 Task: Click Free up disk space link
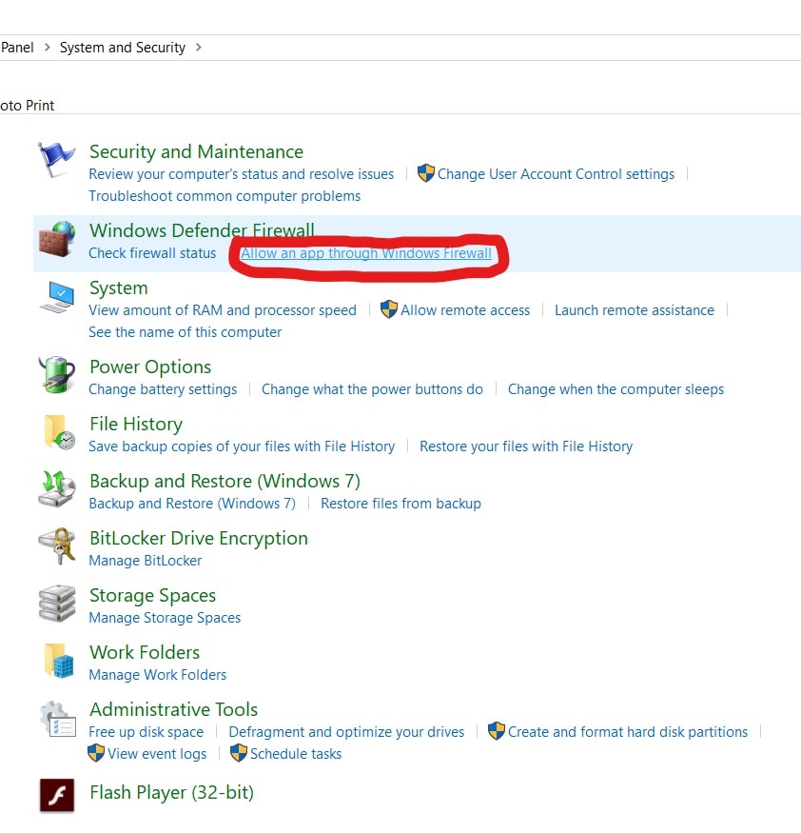click(146, 732)
